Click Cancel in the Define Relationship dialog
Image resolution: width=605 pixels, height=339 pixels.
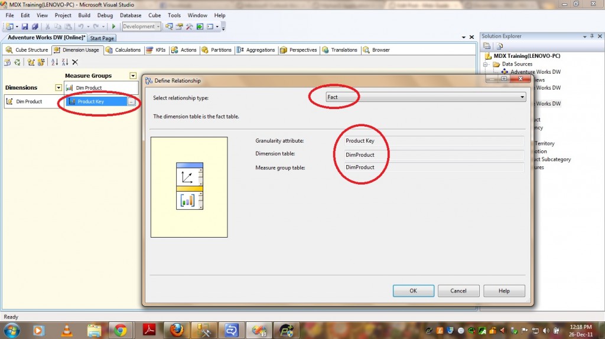[458, 291]
